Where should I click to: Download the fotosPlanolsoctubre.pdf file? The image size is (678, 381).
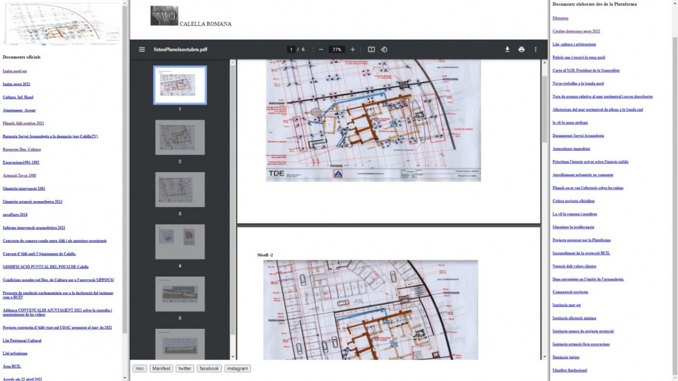tap(507, 50)
